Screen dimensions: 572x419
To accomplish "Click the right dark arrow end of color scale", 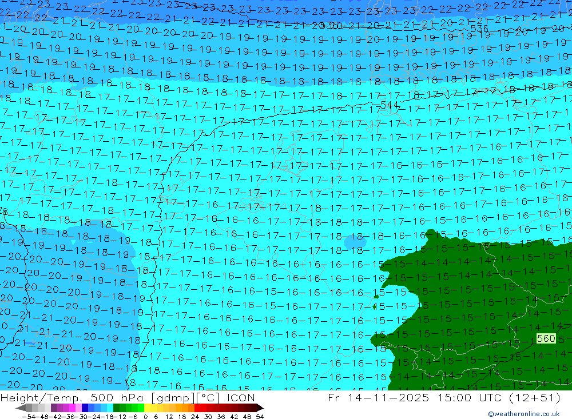I will pyautogui.click(x=260, y=408).
